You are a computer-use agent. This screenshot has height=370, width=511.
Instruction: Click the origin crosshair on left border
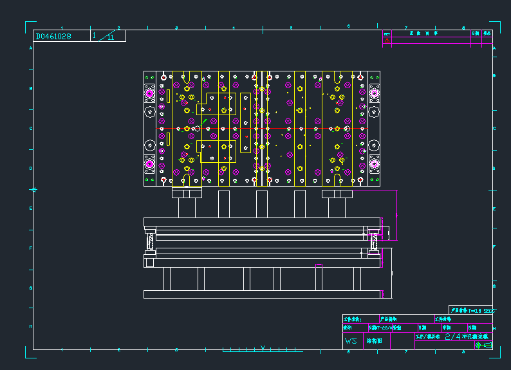point(34,189)
